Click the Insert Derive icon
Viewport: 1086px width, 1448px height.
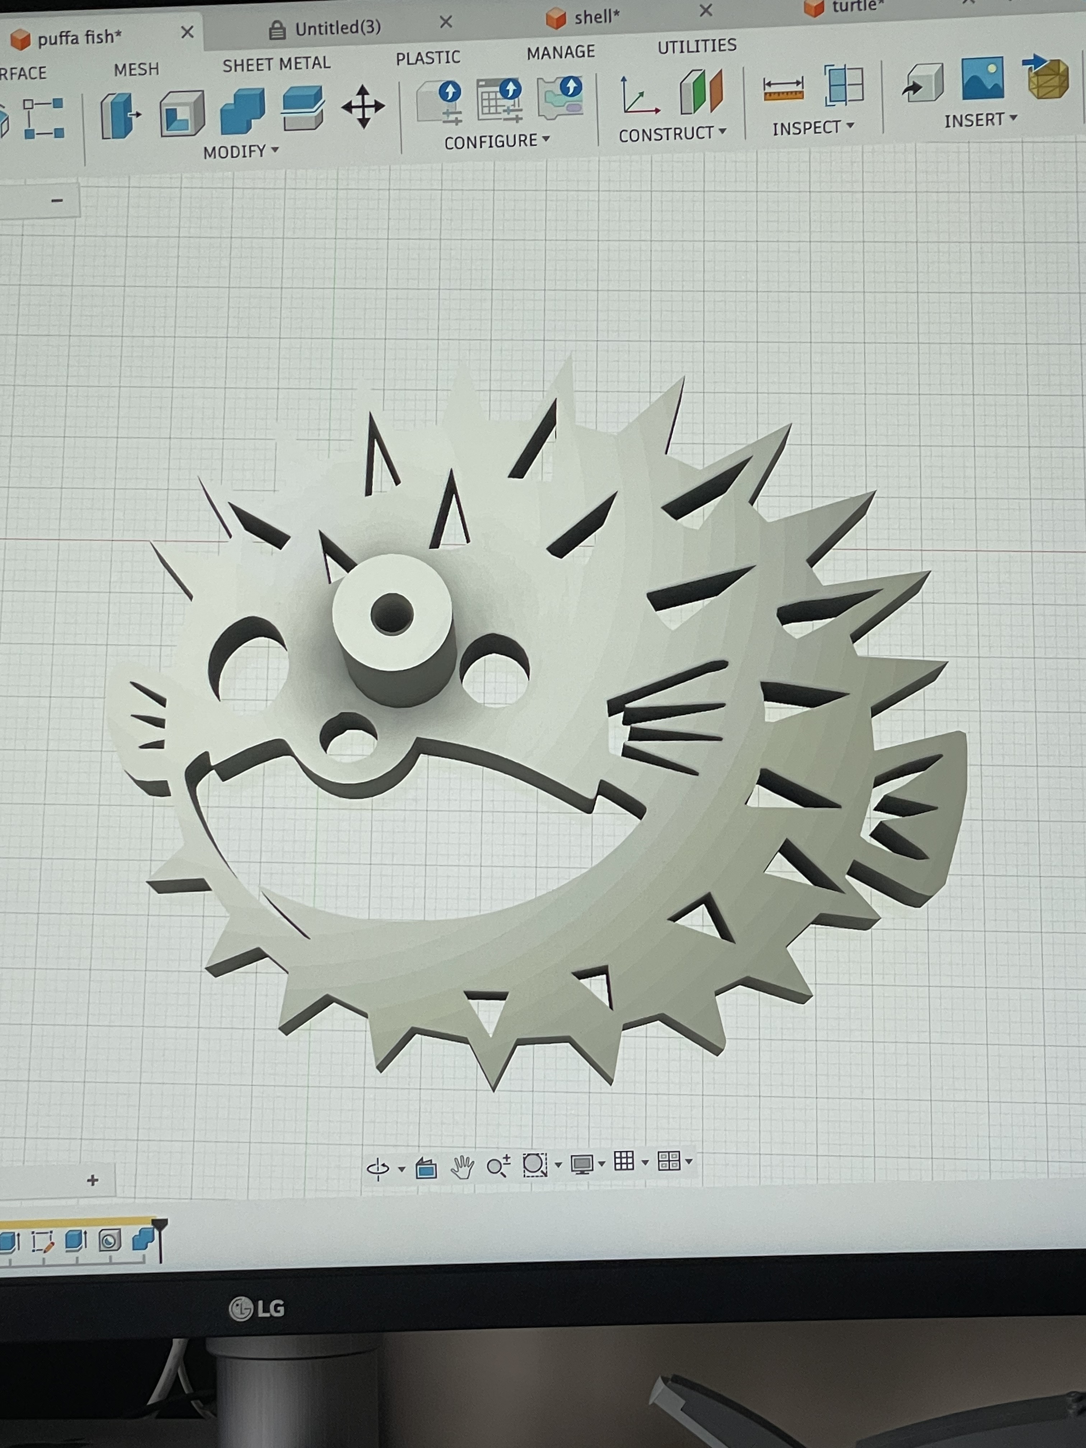click(923, 83)
